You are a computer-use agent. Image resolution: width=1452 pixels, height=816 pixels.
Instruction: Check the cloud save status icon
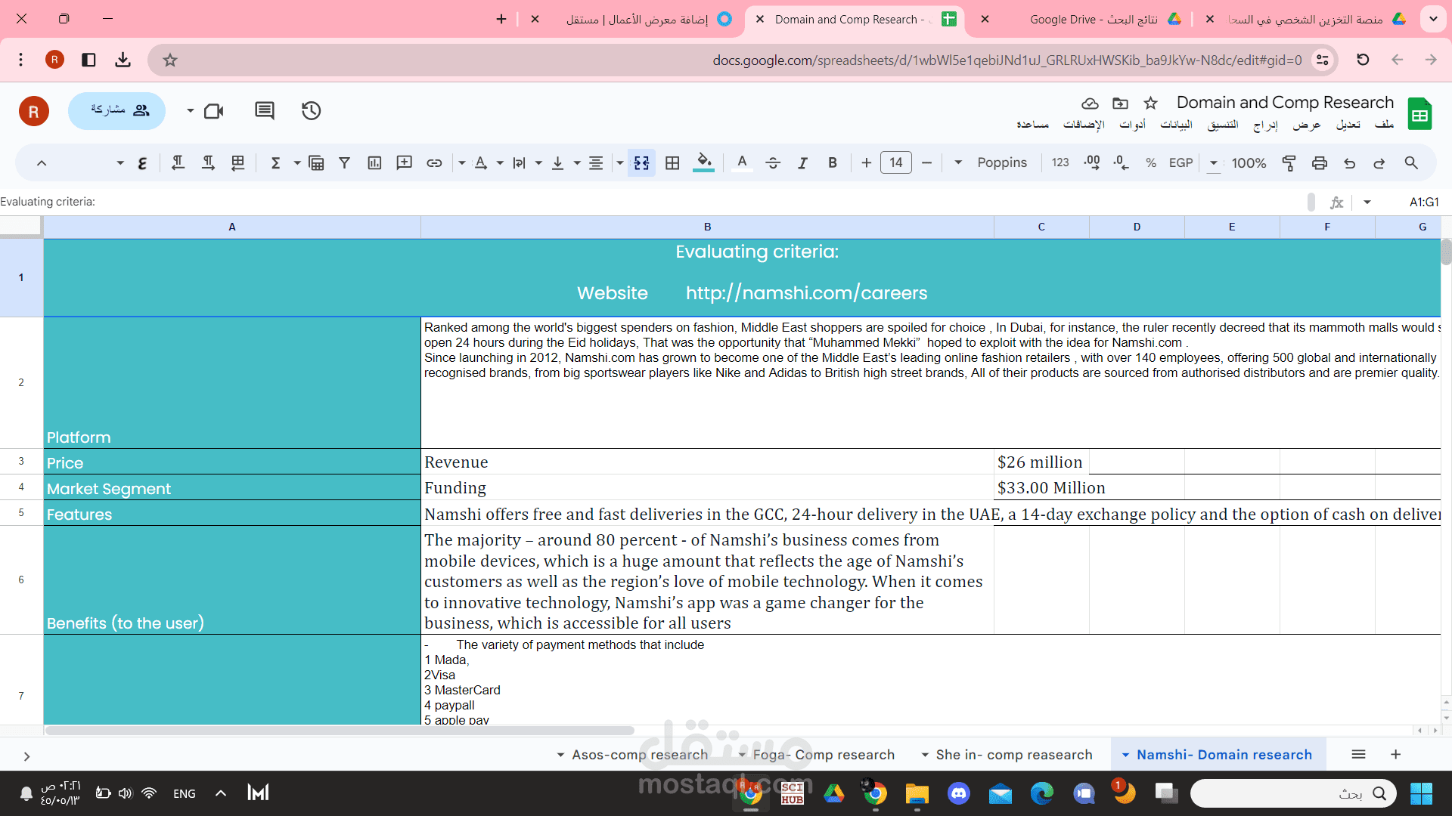(x=1090, y=103)
